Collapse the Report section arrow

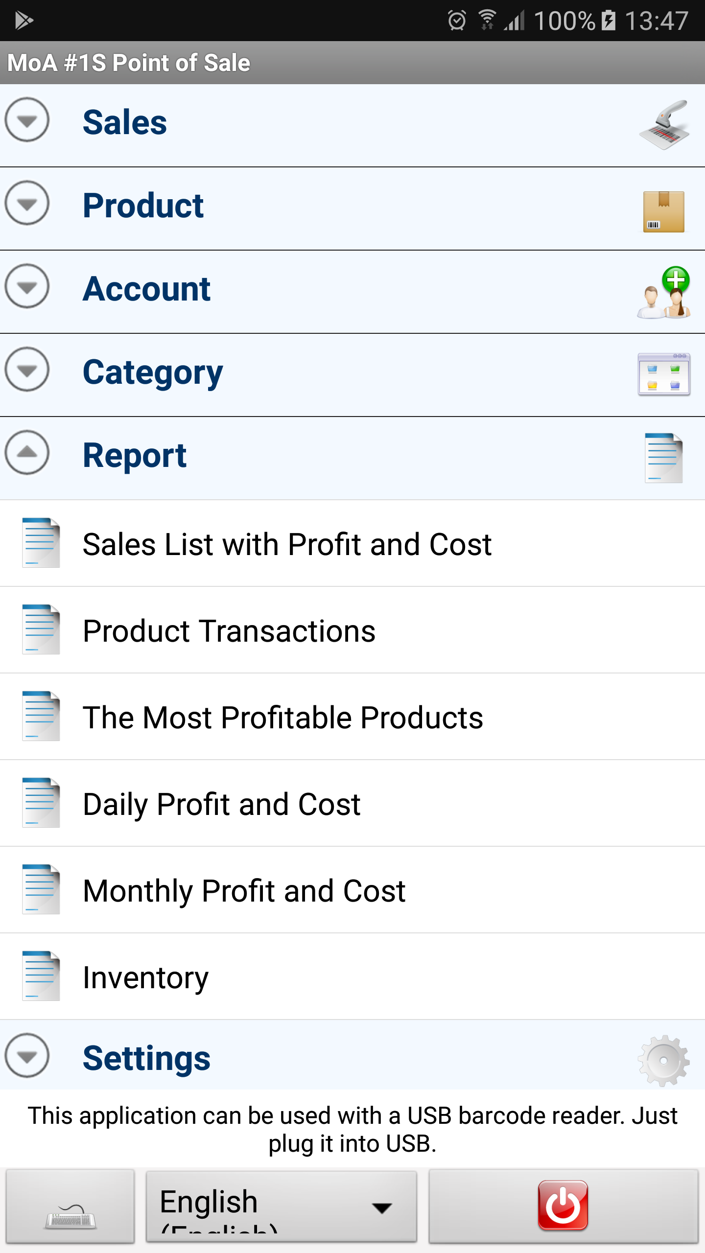(27, 453)
